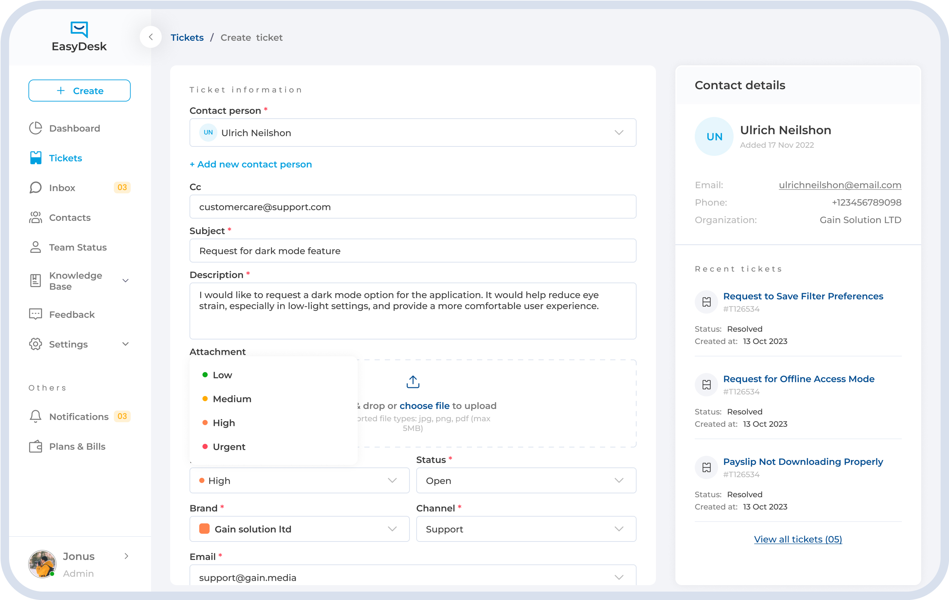Screen dimensions: 949x600
Task: Open the Inbox with 03 unread items
Action: click(x=62, y=187)
